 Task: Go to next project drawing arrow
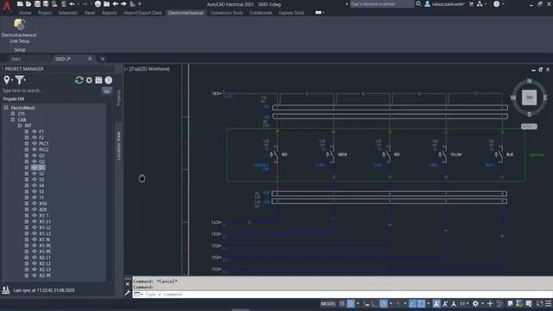(124, 3)
